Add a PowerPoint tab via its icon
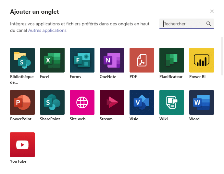This screenshot has width=224, height=174. (x=22, y=102)
